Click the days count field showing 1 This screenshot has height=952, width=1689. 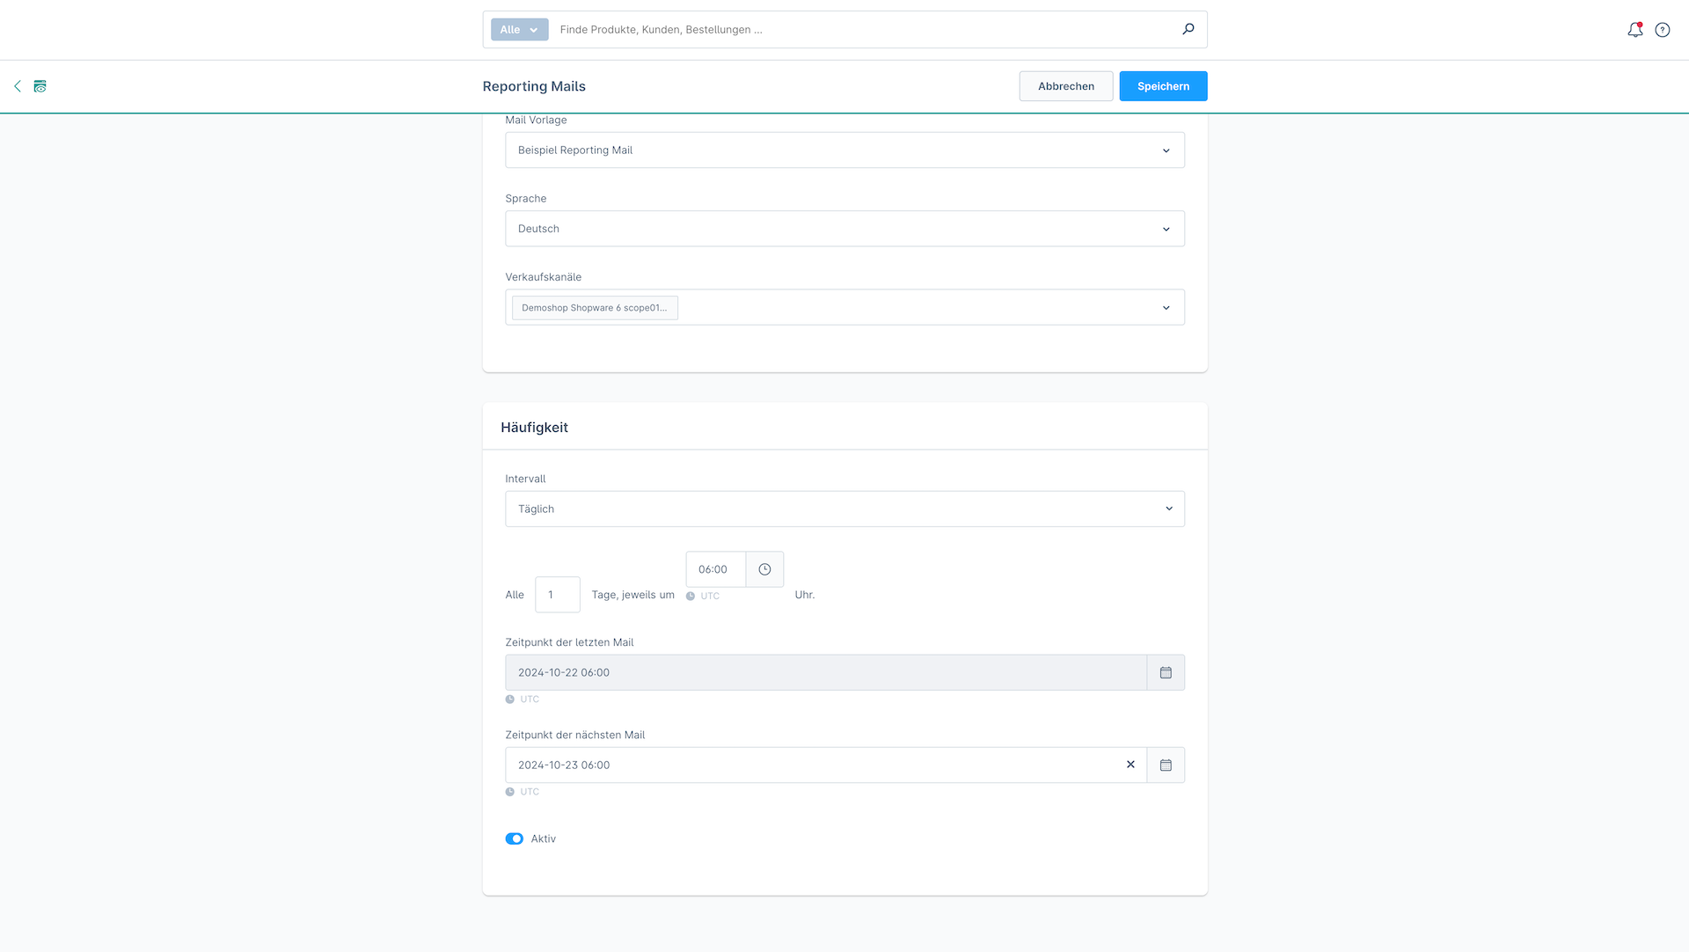coord(558,595)
